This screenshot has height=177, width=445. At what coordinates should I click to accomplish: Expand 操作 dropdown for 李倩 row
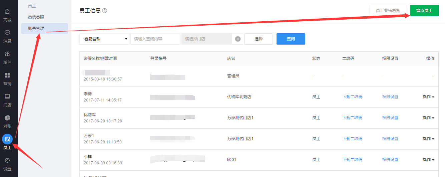coord(428,97)
